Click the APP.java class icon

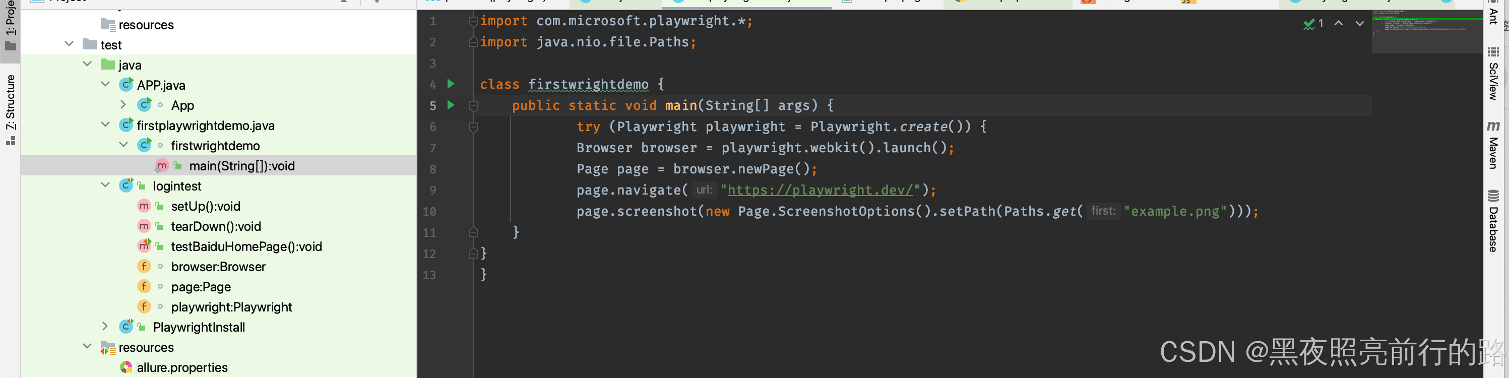click(x=126, y=84)
